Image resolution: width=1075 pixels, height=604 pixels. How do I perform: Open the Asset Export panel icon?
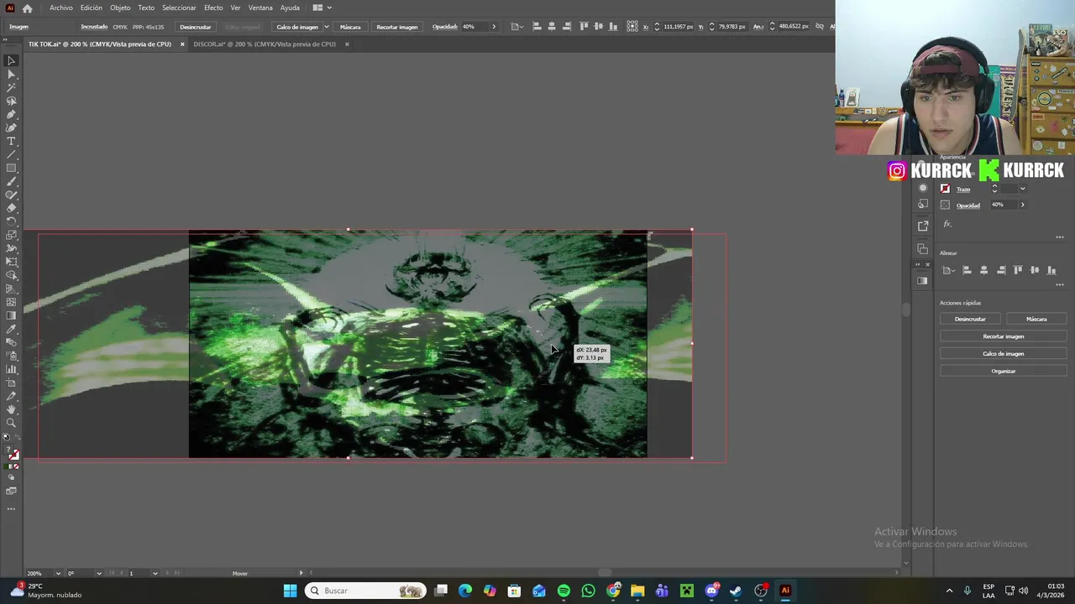coord(923,226)
